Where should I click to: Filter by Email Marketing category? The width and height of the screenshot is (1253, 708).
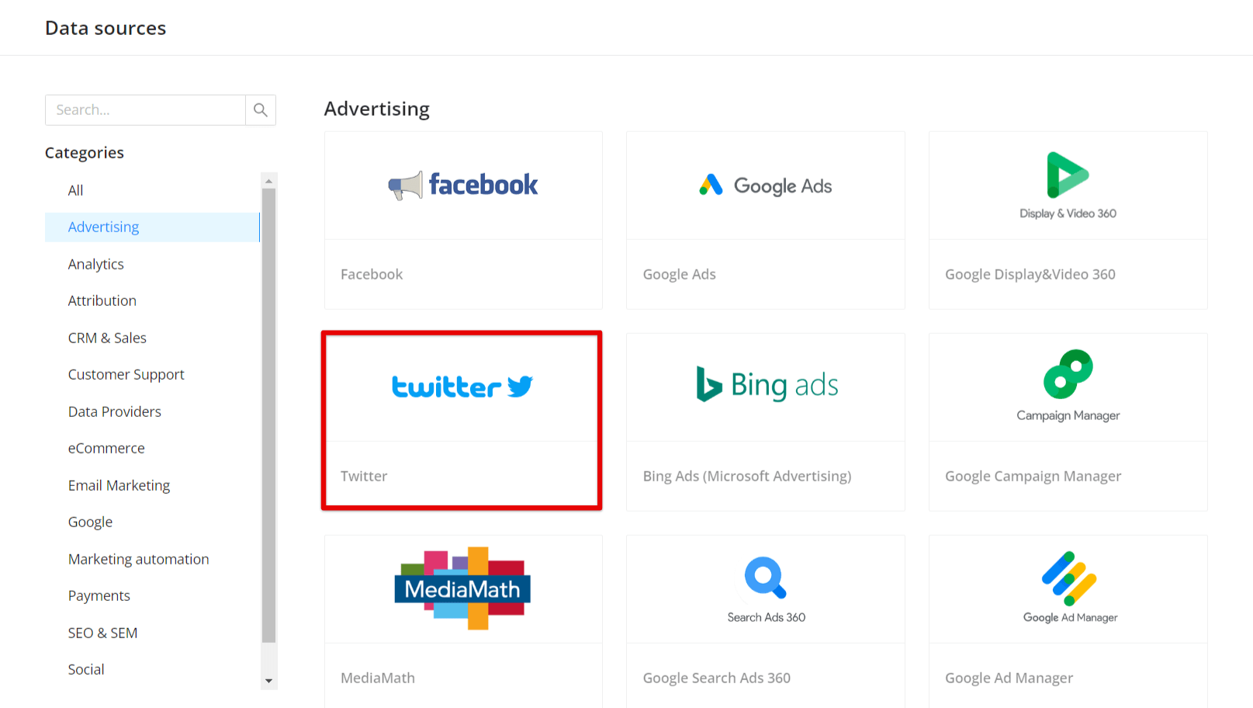tap(119, 485)
